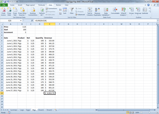The height and width of the screenshot is (114, 159).
Task: Toggle the Filter funnel
Action: (x=72, y=11)
